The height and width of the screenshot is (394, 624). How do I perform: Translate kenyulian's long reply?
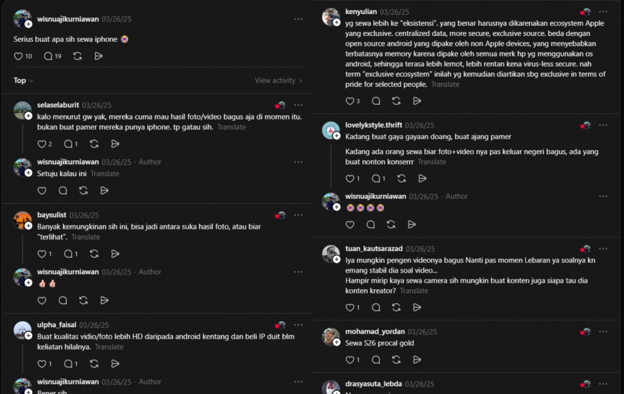tap(445, 85)
